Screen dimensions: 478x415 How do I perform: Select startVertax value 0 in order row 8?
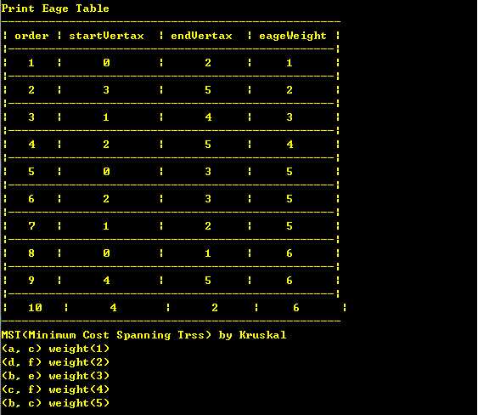[106, 253]
